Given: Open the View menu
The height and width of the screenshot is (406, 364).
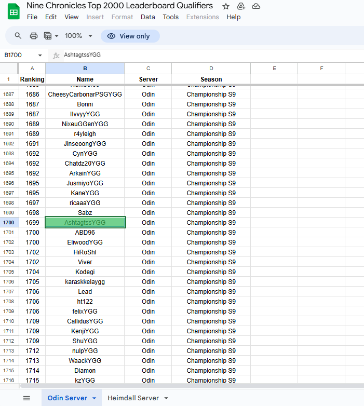Looking at the screenshot, I should pos(72,17).
